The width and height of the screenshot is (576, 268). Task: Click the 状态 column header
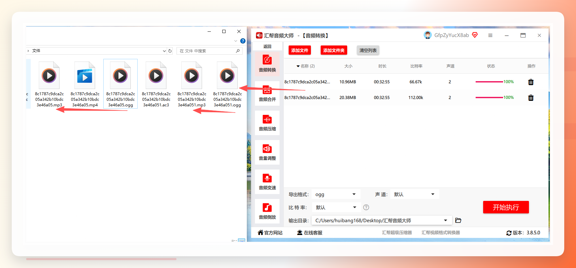click(491, 66)
